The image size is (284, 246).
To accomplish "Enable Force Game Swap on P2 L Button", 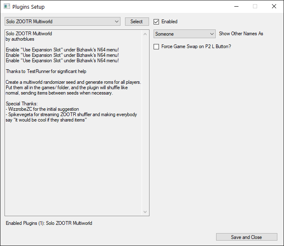I will [156, 46].
